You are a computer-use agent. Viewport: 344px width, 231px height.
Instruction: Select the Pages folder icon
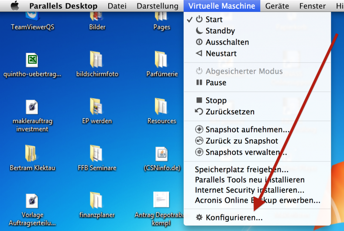pos(162,21)
